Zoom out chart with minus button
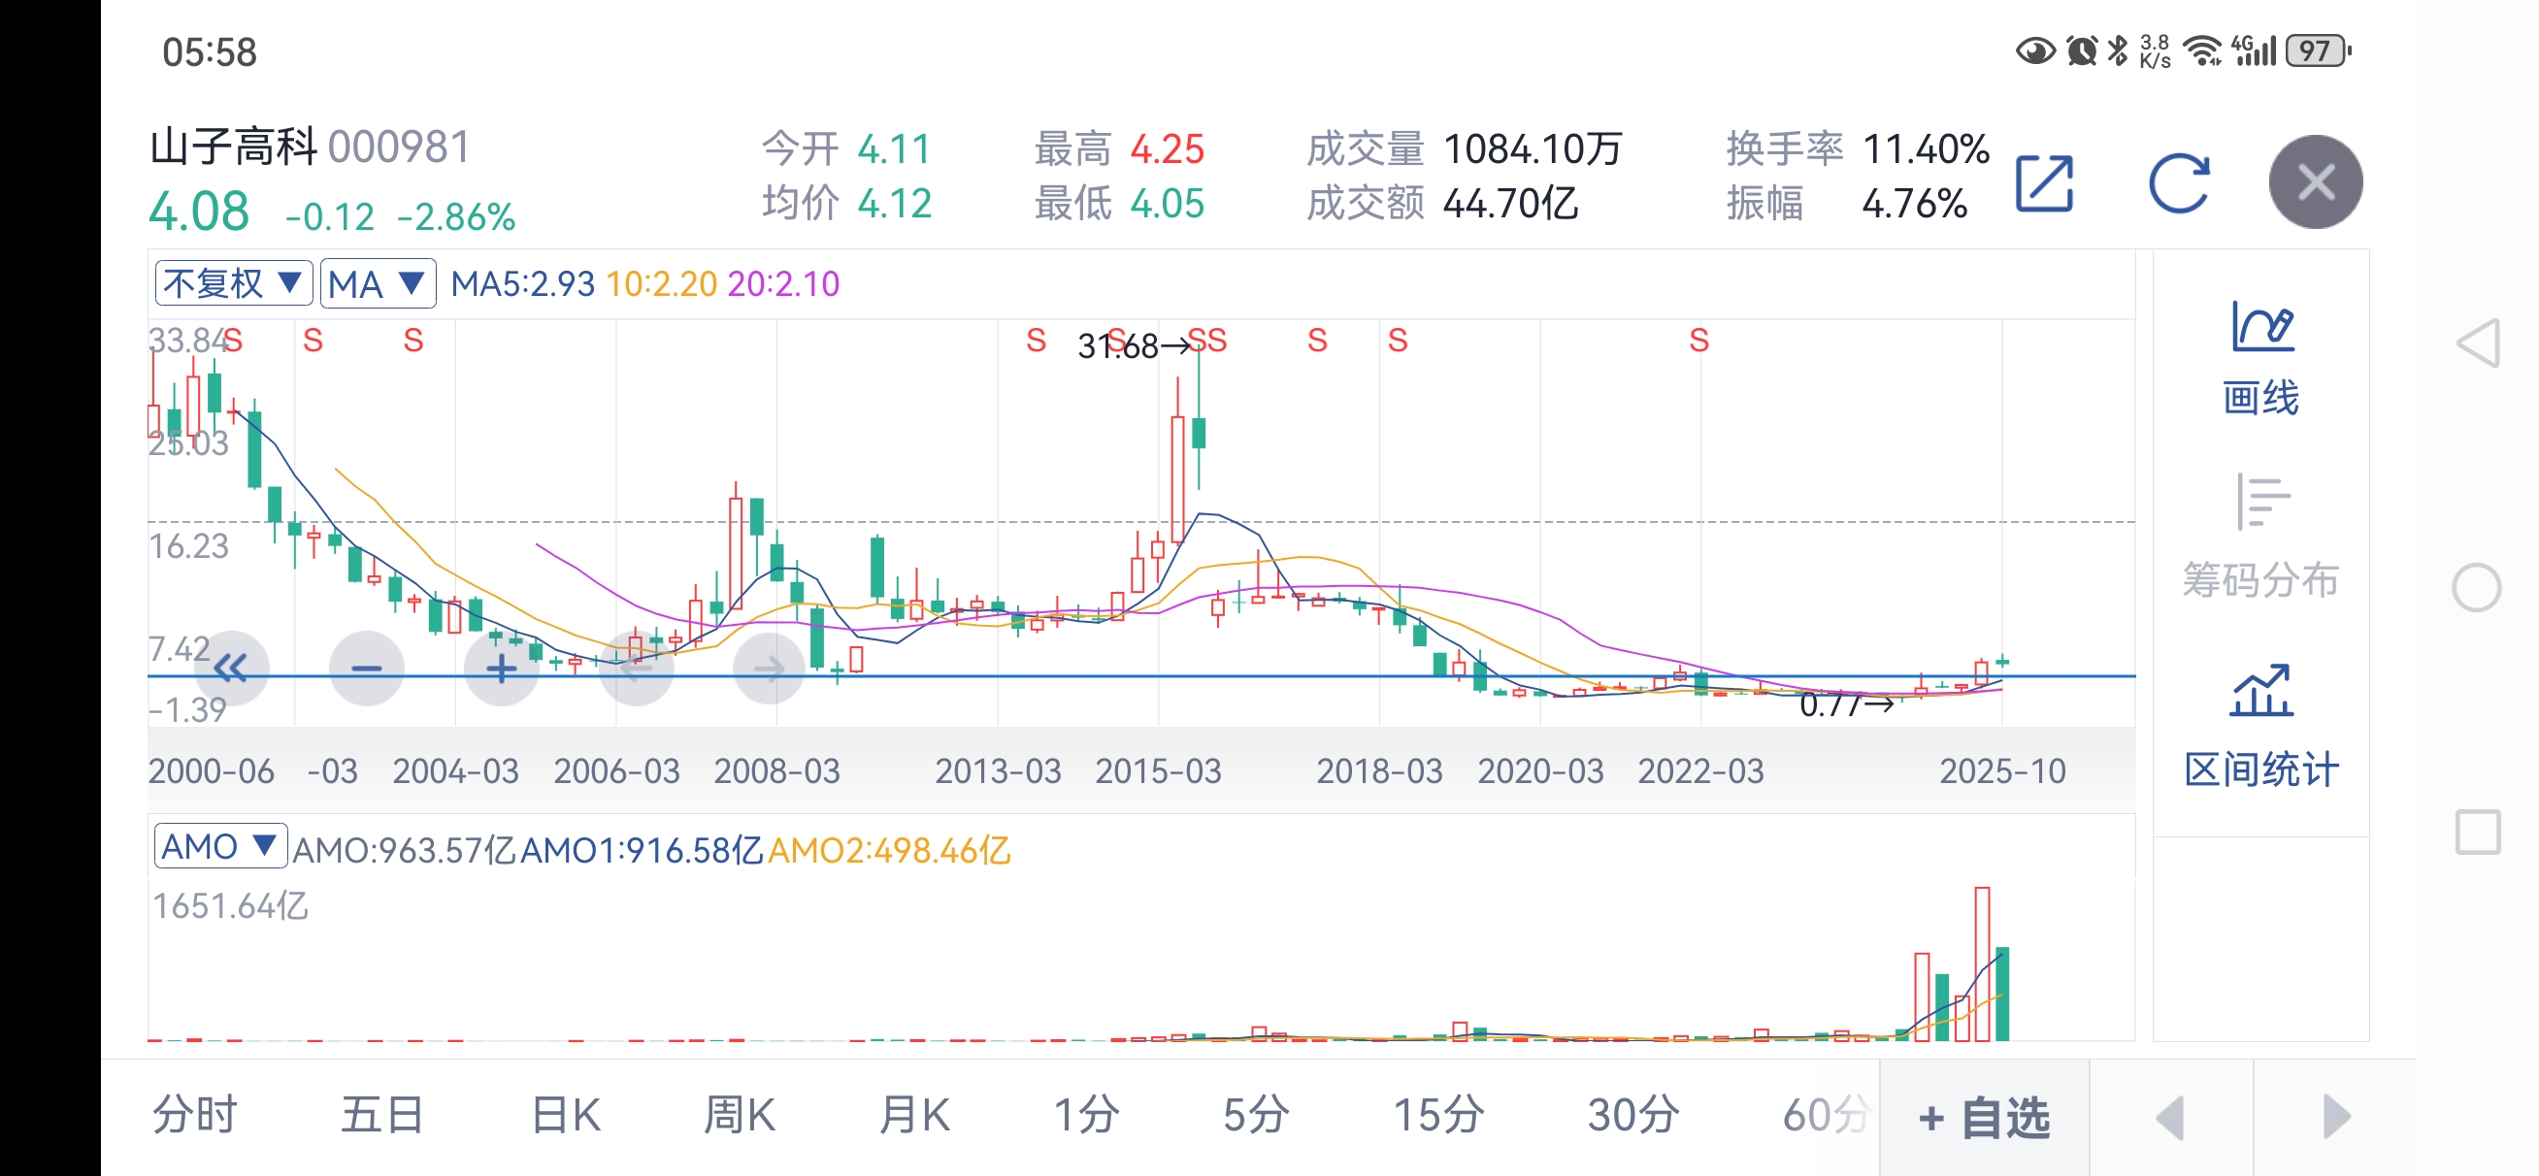Viewport: 2539px width, 1176px height. [x=367, y=670]
